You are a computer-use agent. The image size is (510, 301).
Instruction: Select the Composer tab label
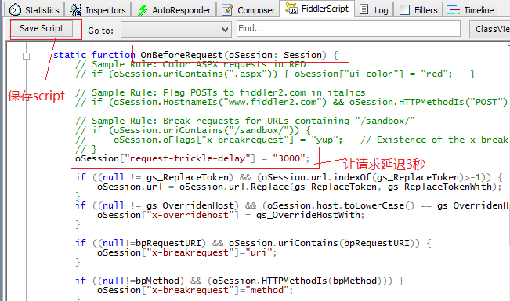[256, 10]
